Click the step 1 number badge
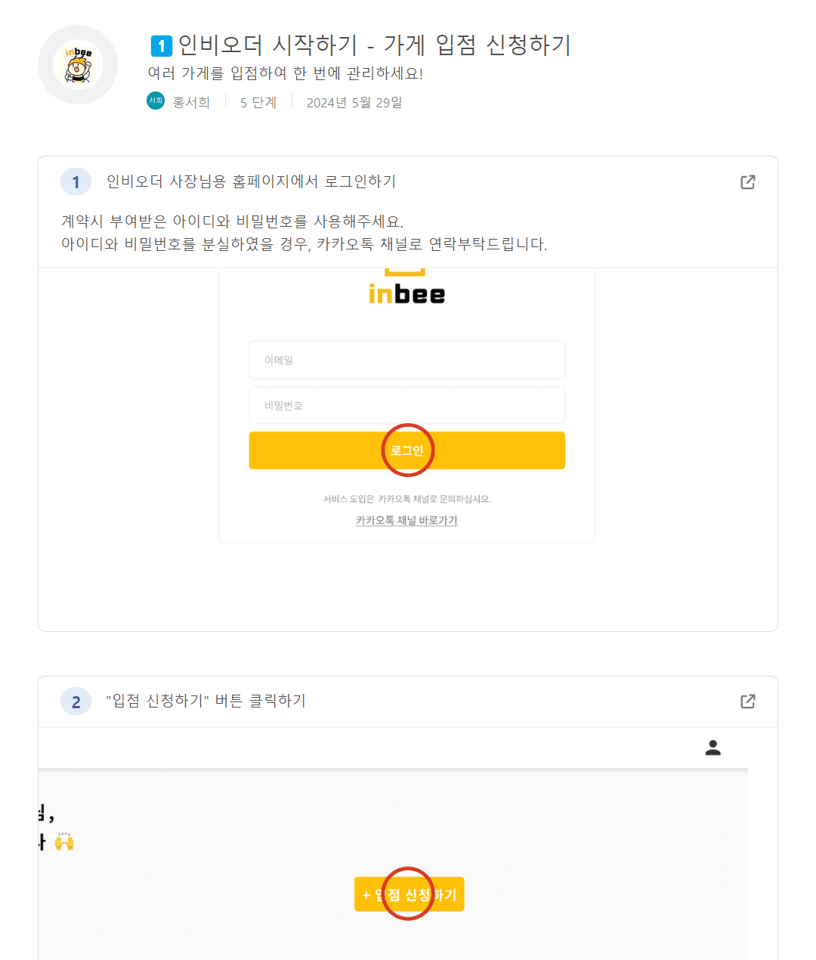This screenshot has height=960, width=816. point(76,182)
